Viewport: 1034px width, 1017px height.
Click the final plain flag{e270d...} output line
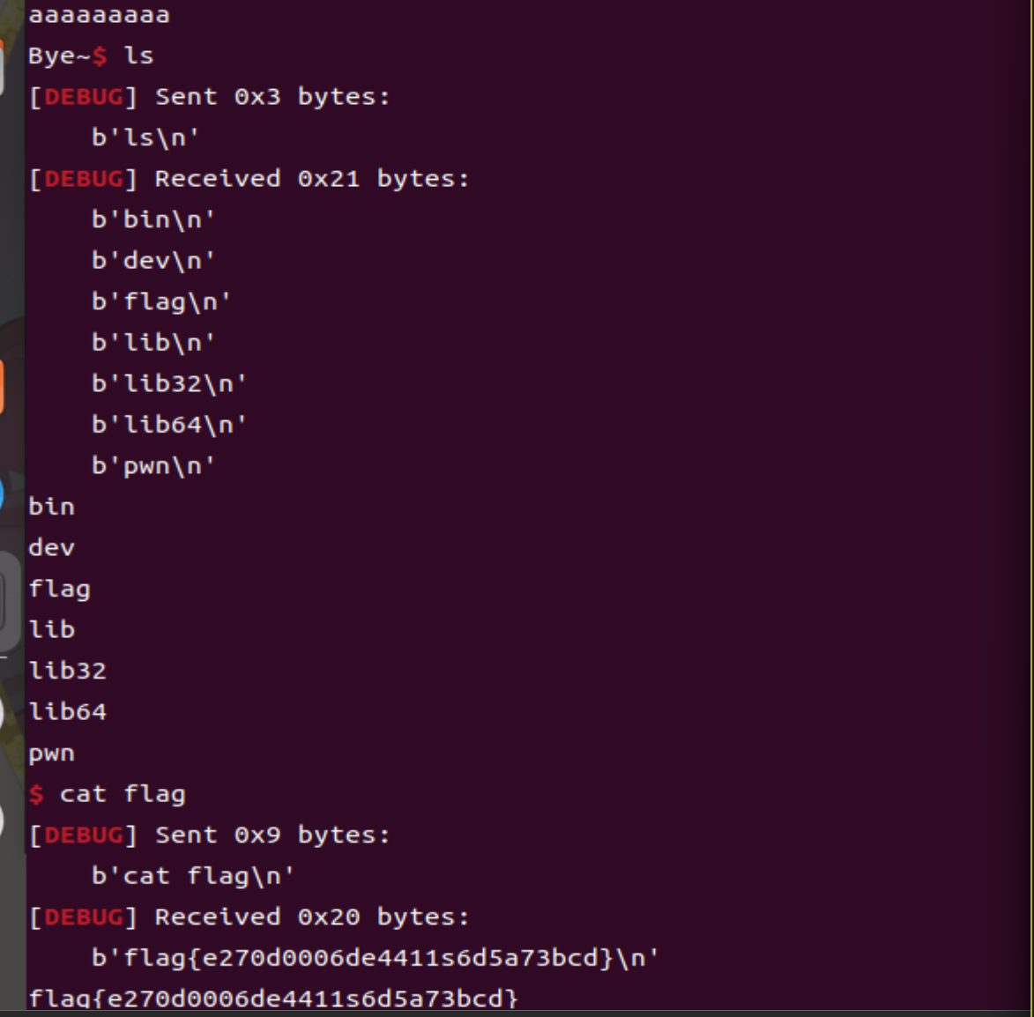[273, 998]
